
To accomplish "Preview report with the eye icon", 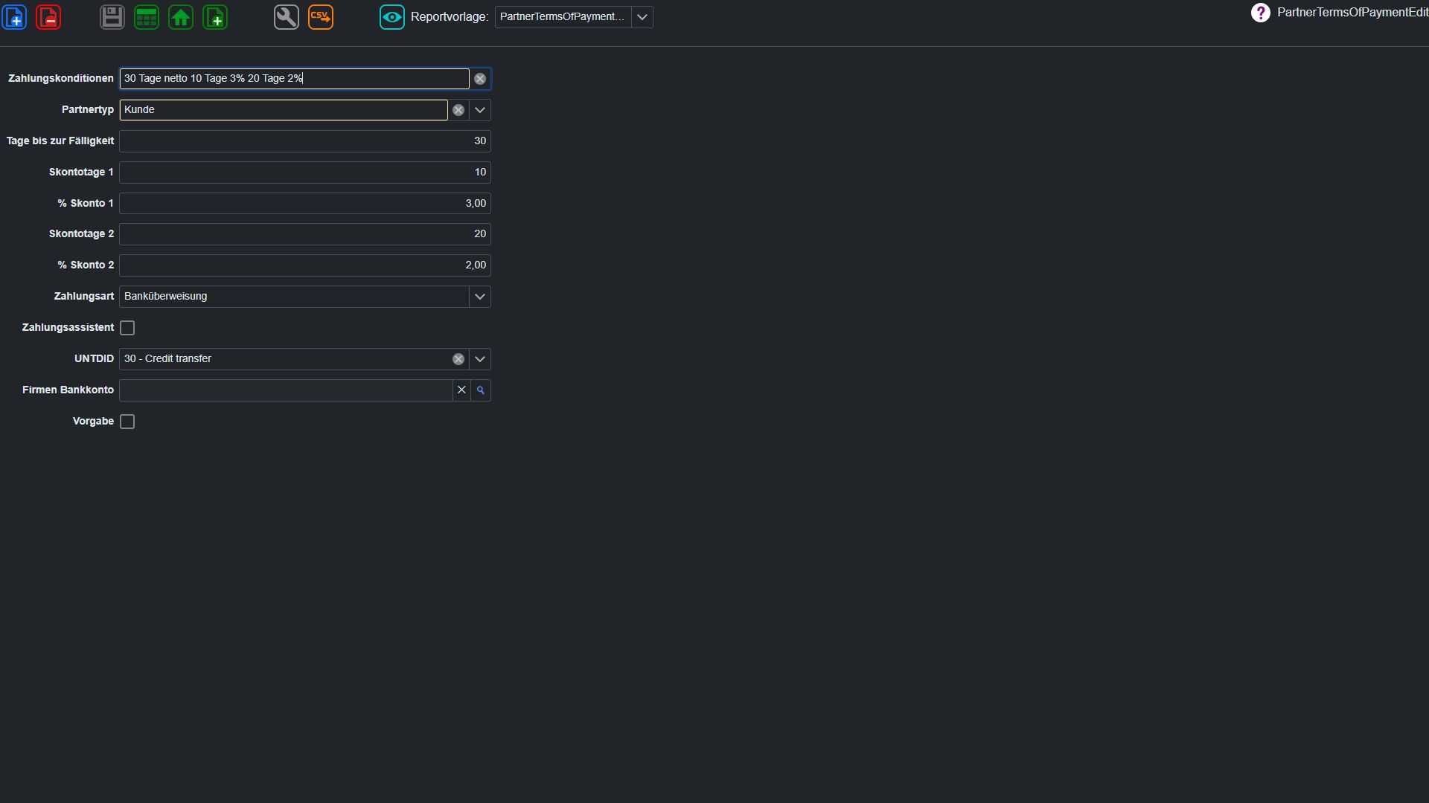I will click(392, 17).
